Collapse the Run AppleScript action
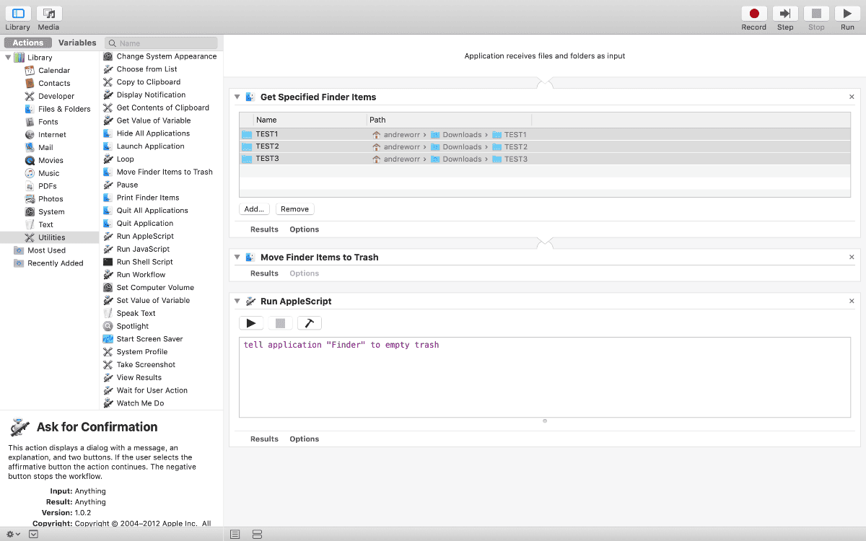866x541 pixels. [x=237, y=301]
